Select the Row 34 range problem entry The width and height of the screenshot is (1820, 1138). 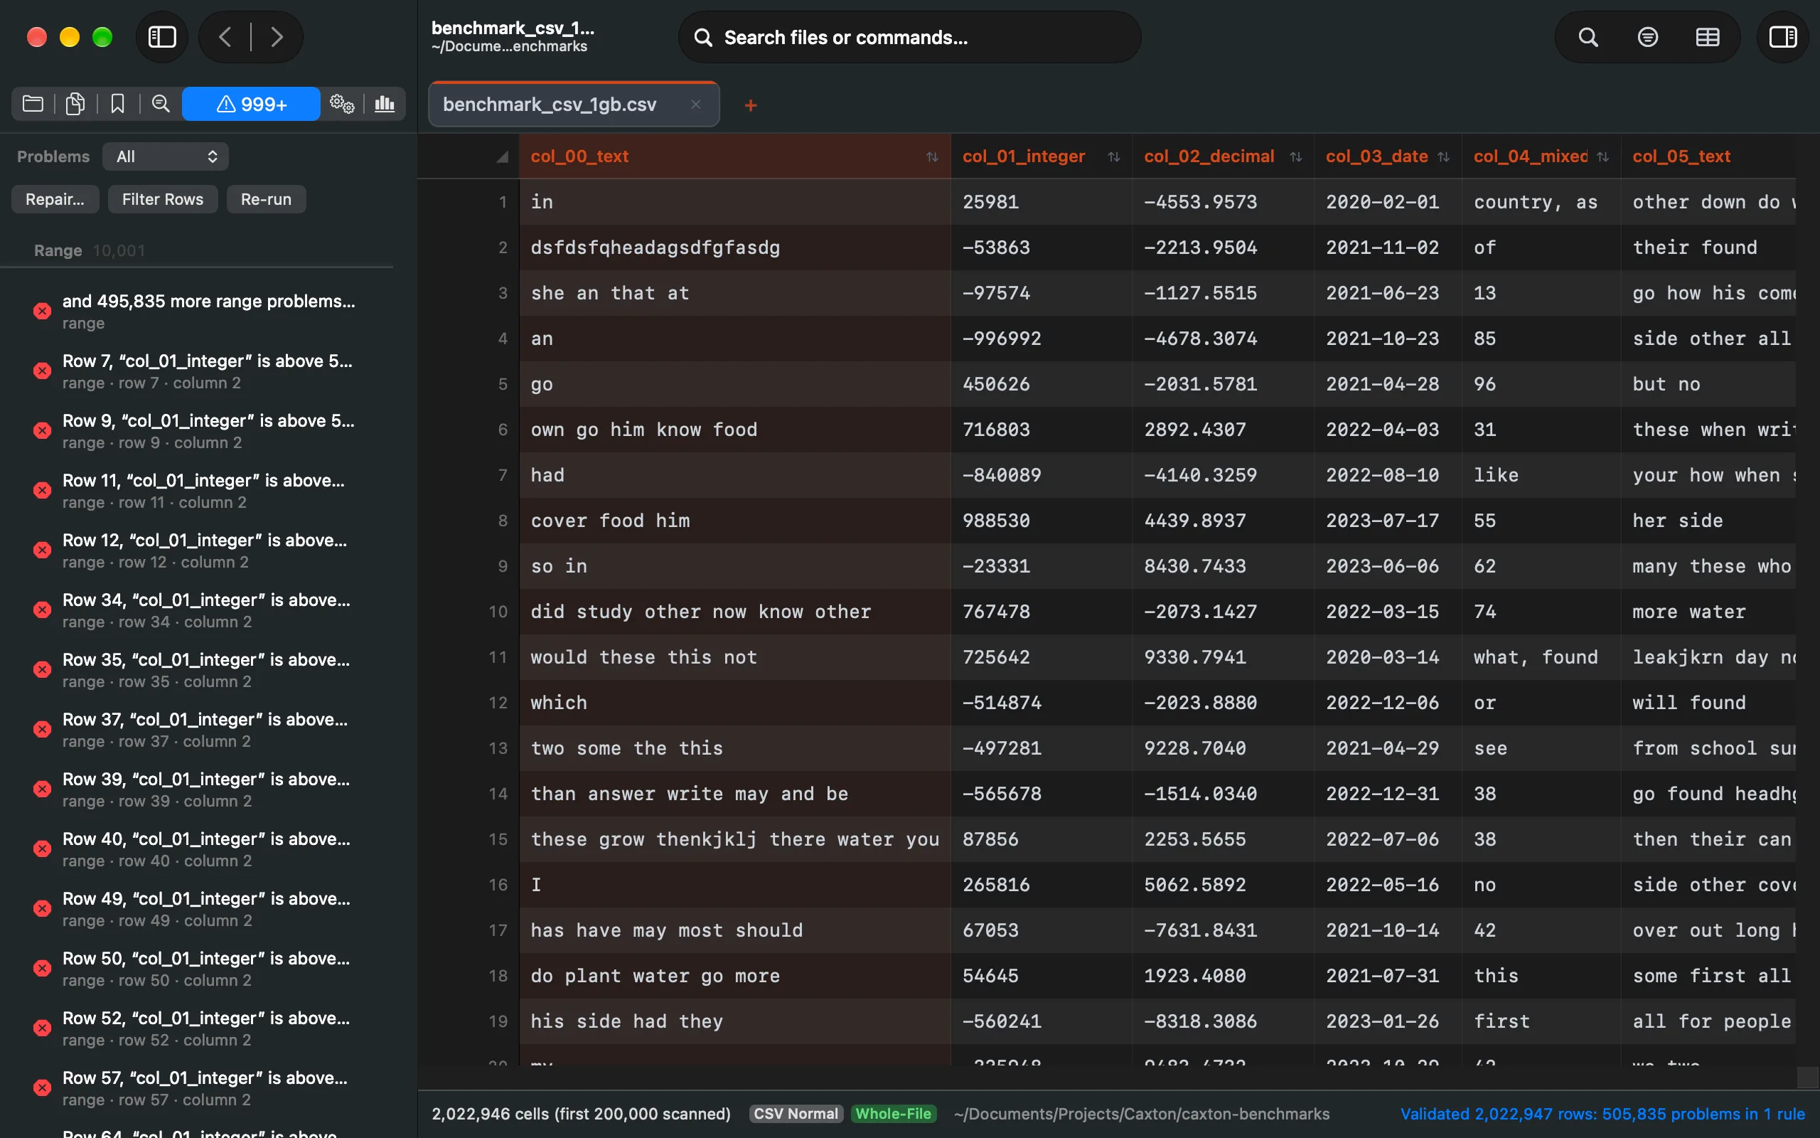click(x=197, y=610)
